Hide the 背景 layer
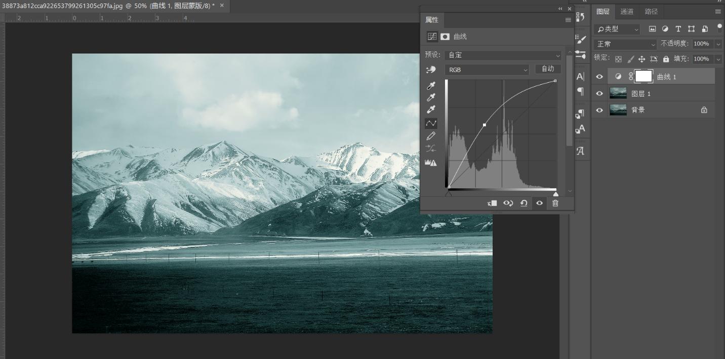725x359 pixels. tap(599, 110)
